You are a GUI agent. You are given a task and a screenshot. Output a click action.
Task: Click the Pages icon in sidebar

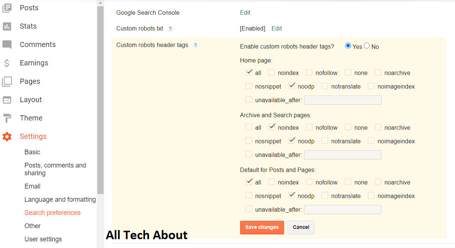[7, 82]
